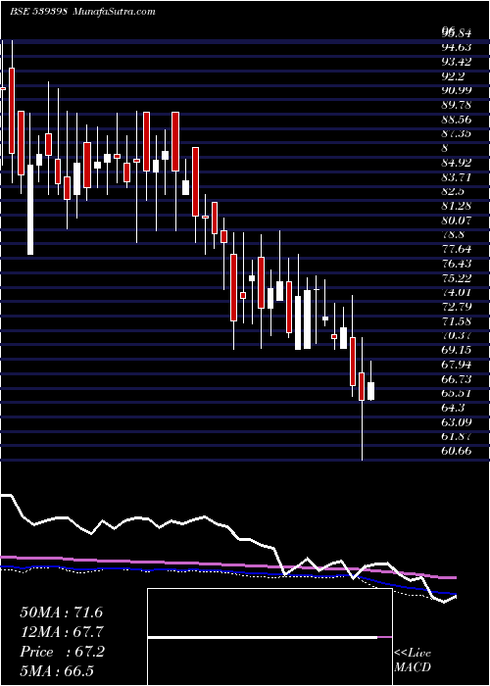This screenshot has height=686, width=490.
Task: Click the 50MA : 71.6 readout
Action: 62,612
